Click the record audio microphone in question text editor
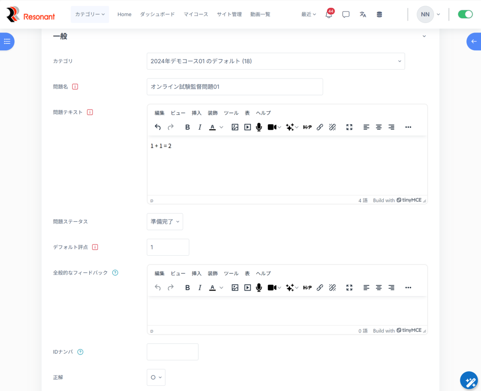 259,127
